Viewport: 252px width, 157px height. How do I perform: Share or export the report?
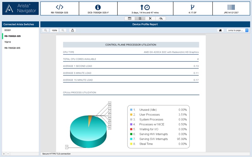[x=72, y=30]
